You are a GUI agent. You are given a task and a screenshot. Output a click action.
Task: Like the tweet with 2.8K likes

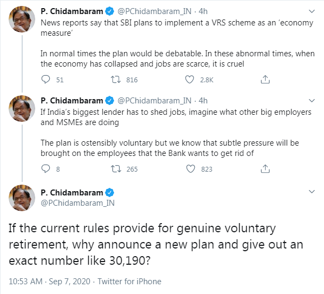click(189, 80)
